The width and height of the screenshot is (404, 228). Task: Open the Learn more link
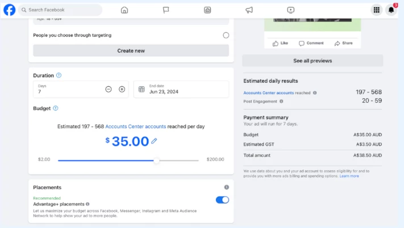349,176
